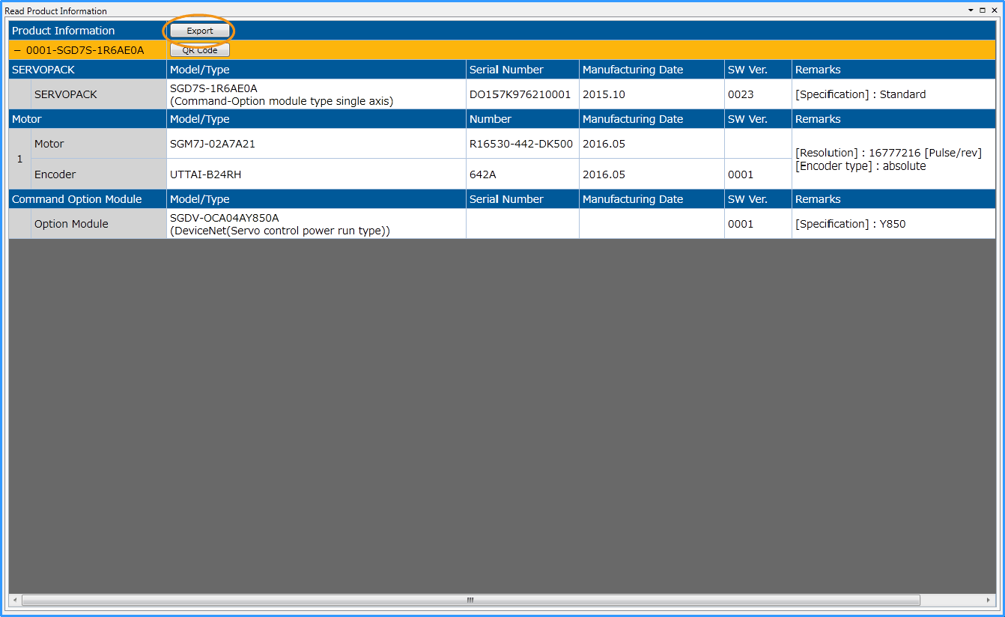Open the QR Code button
Image resolution: width=1005 pixels, height=617 pixels.
199,50
